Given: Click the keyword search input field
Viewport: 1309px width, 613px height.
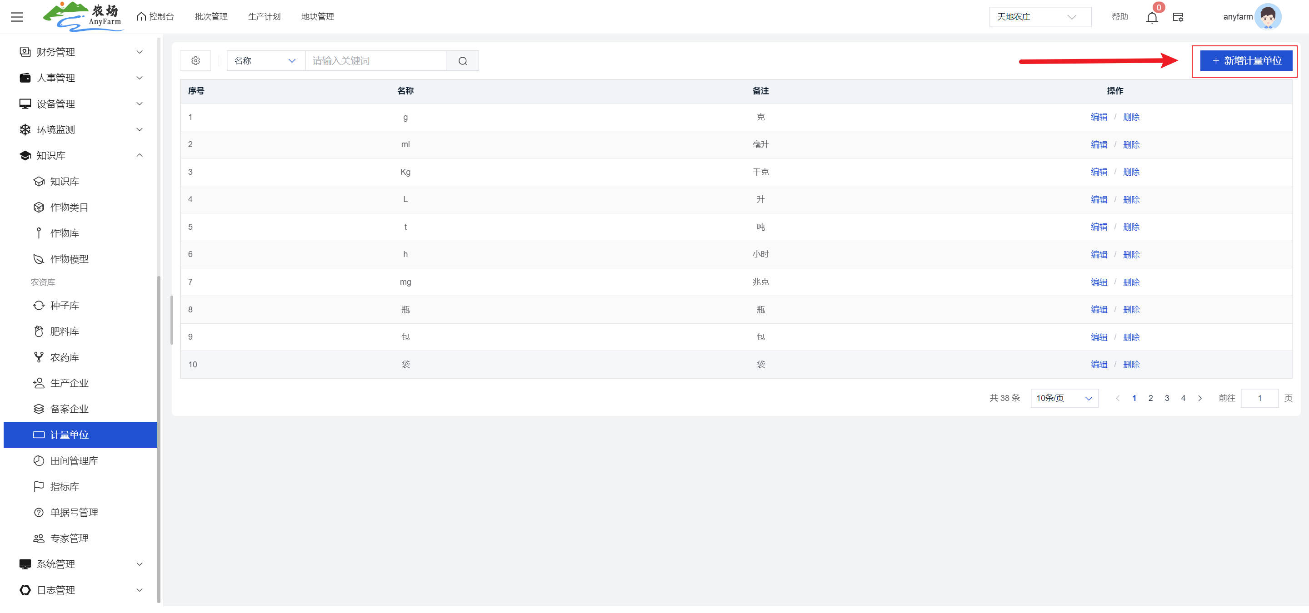Looking at the screenshot, I should [375, 61].
